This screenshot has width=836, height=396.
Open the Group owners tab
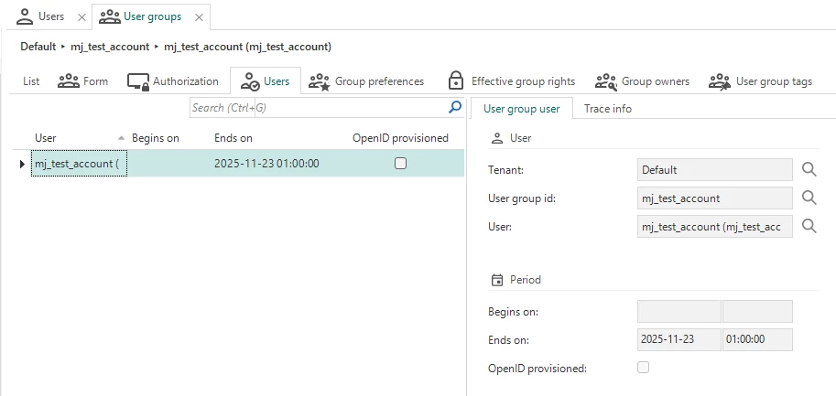click(x=642, y=81)
